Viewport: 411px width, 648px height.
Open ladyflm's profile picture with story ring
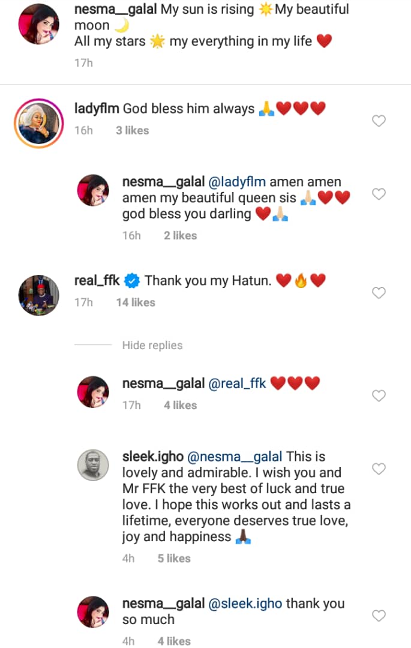coord(39,121)
